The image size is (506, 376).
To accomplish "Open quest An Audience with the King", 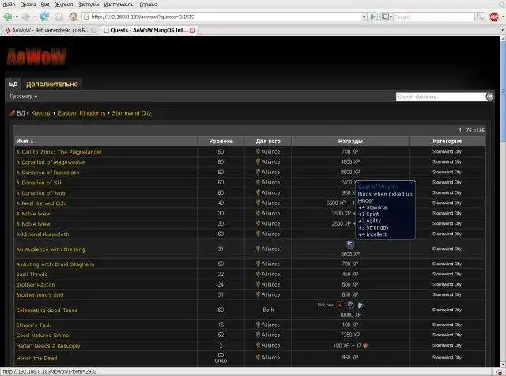I will pyautogui.click(x=51, y=249).
